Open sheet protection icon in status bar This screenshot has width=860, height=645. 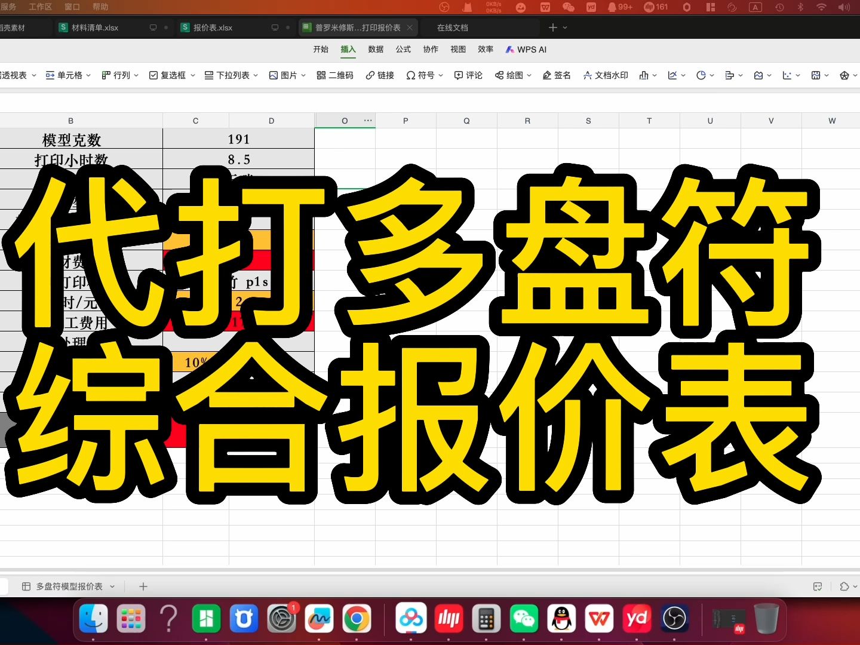[818, 586]
